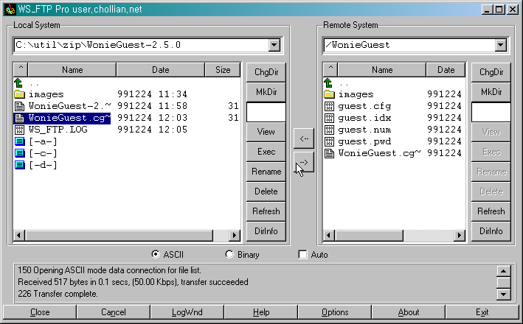The width and height of the screenshot is (523, 324).
Task: Upload selection with the right arrow button
Action: (303, 162)
